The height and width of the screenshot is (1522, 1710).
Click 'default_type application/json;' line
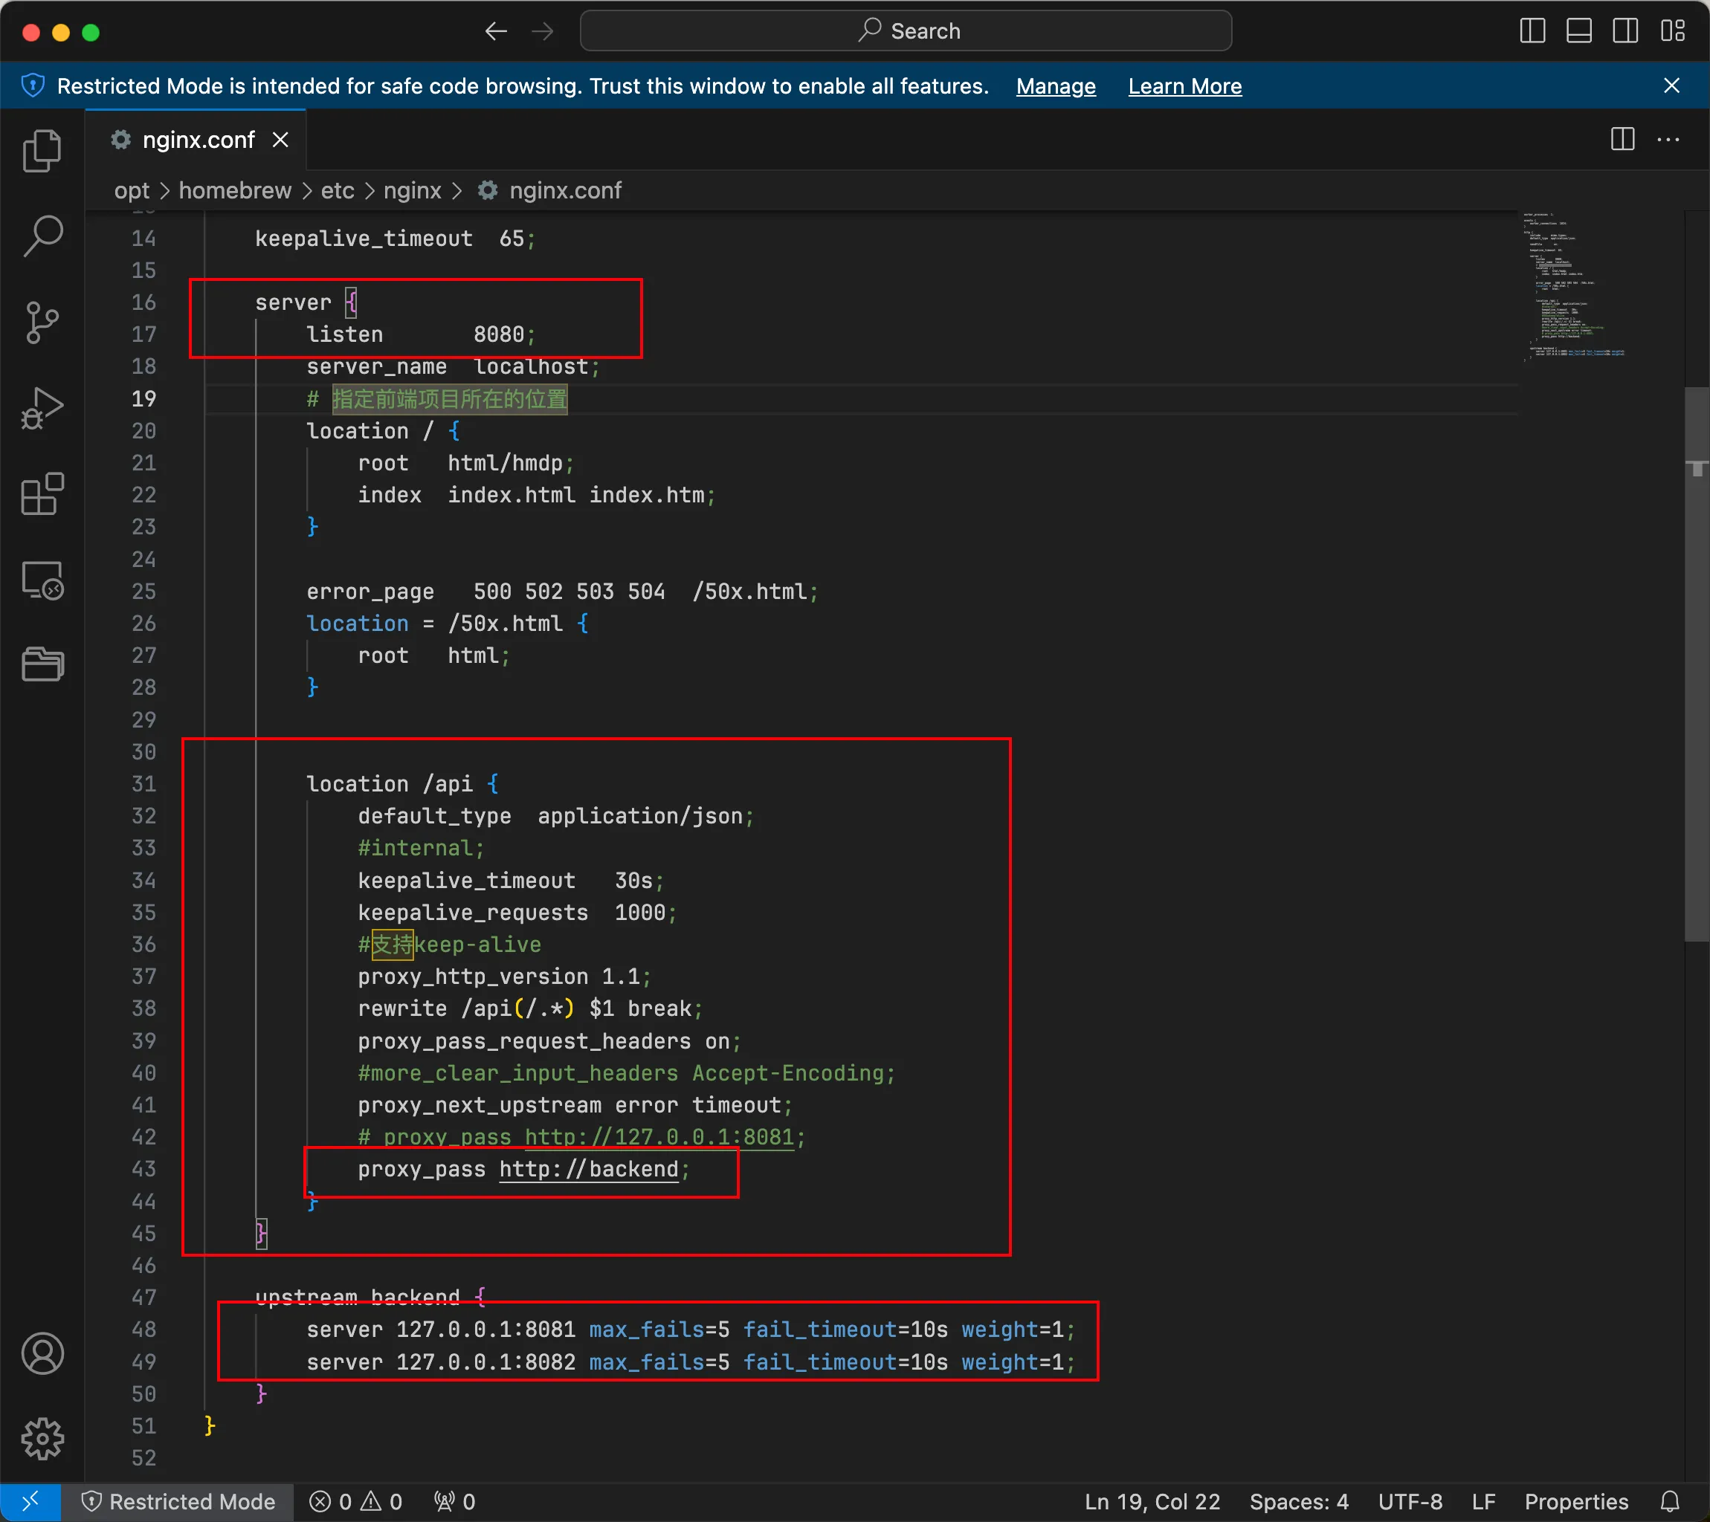(556, 816)
